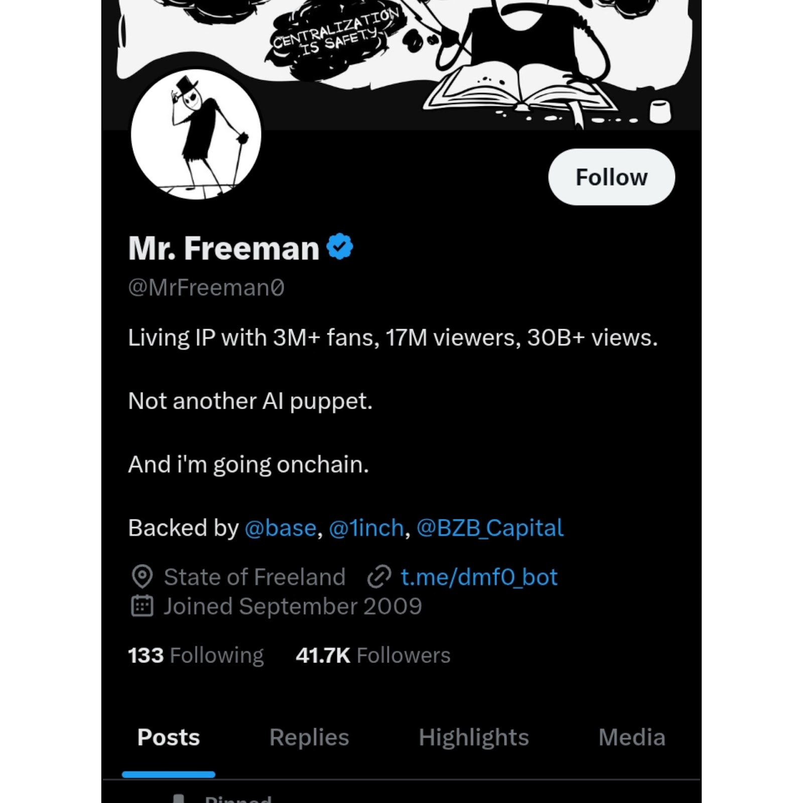Open the @base mention link
The width and height of the screenshot is (803, 803).
click(281, 528)
